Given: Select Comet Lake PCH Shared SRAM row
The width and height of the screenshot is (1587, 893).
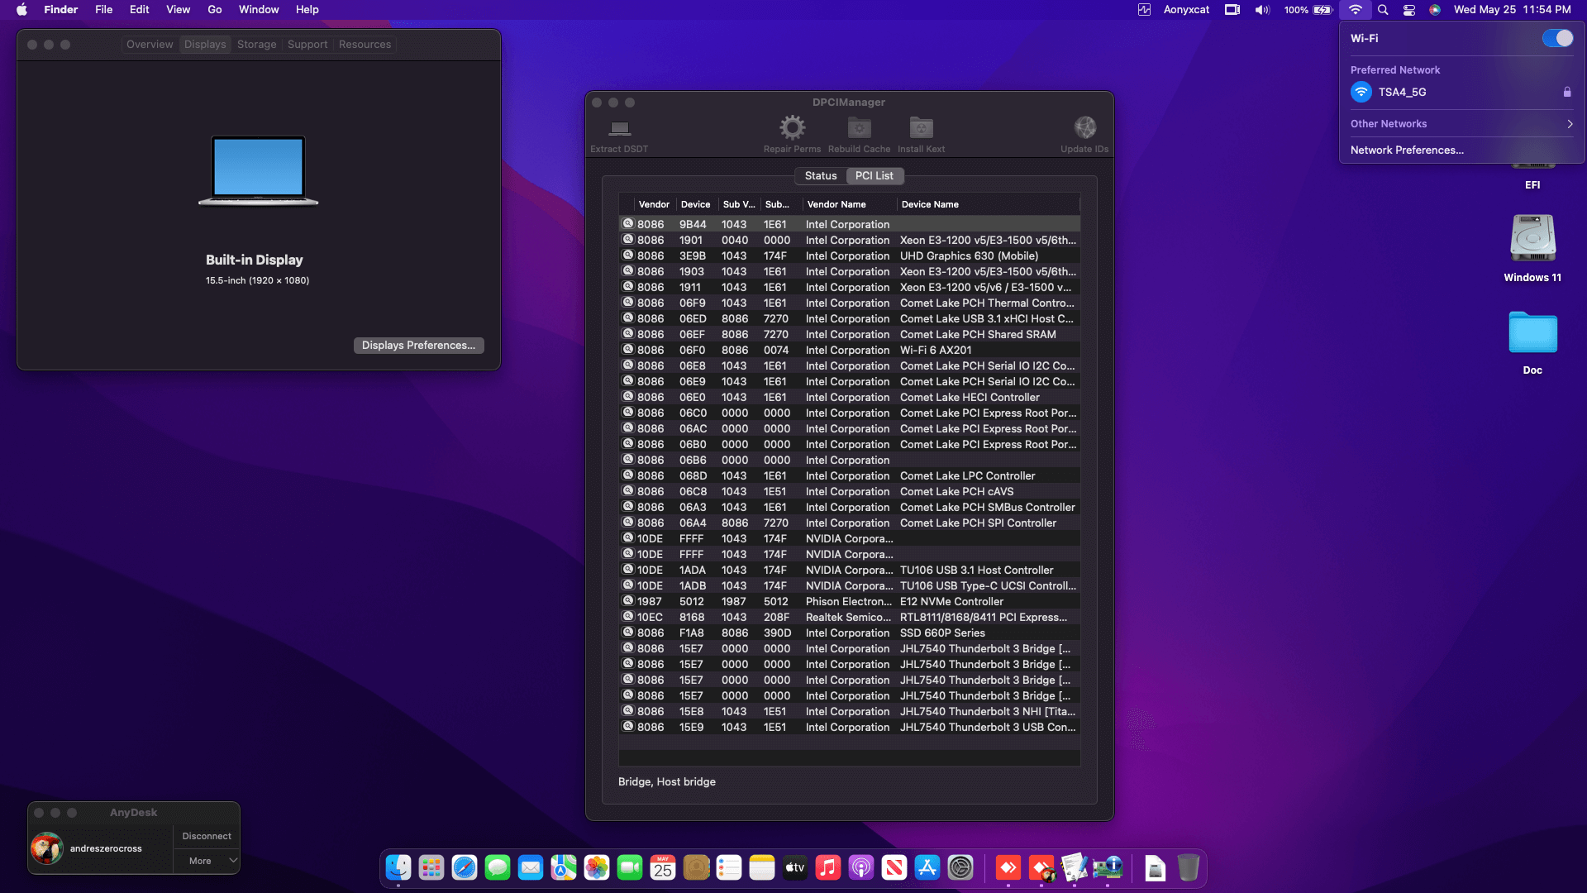Looking at the screenshot, I should 850,335.
